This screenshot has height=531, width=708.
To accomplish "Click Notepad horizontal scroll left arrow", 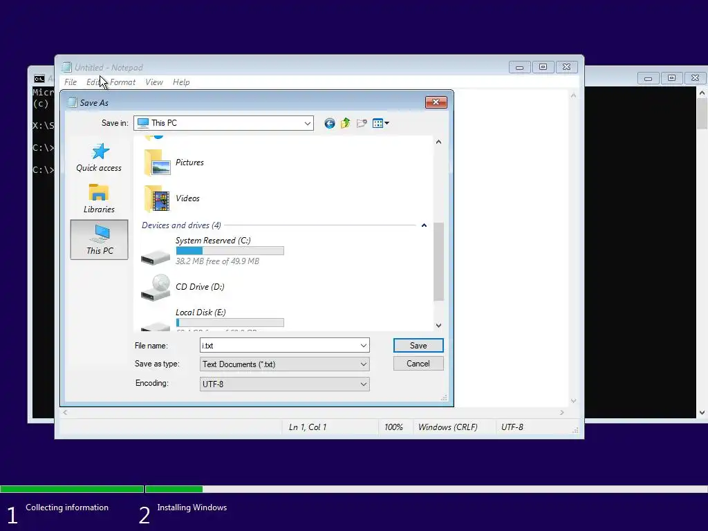I will (x=65, y=412).
